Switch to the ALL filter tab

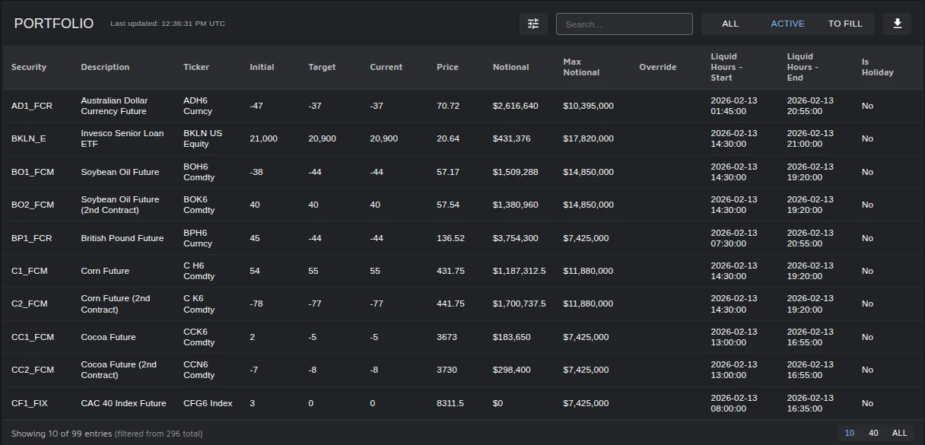coord(730,24)
